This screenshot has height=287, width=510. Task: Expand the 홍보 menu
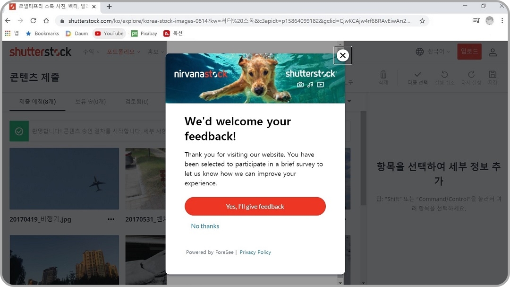(156, 52)
